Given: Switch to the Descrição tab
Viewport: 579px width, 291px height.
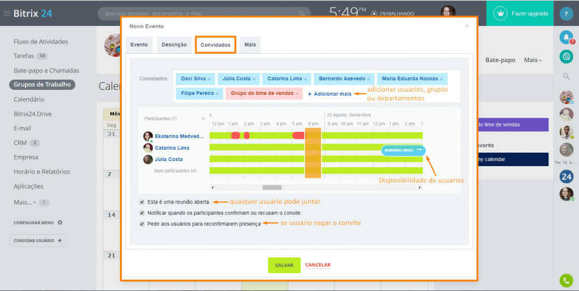Looking at the screenshot, I should (174, 45).
